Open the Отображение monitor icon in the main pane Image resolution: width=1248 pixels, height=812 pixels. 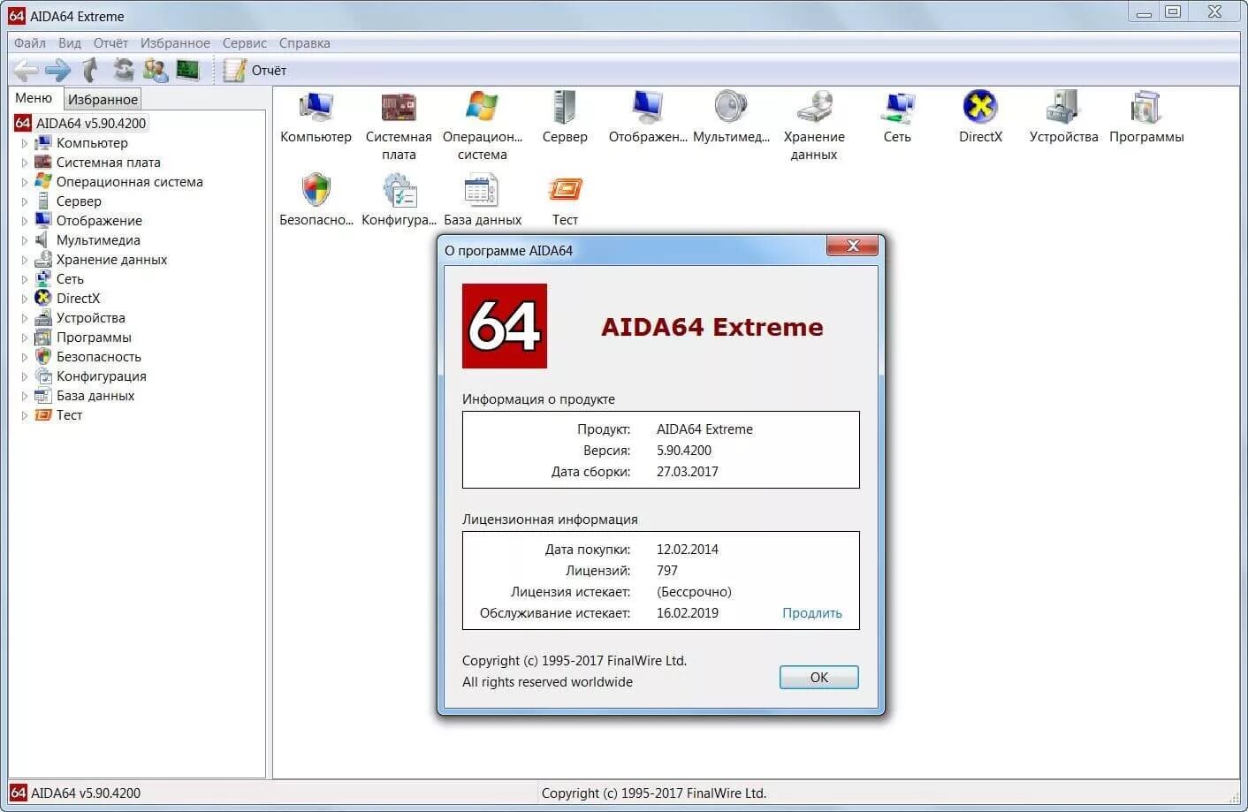[x=648, y=108]
